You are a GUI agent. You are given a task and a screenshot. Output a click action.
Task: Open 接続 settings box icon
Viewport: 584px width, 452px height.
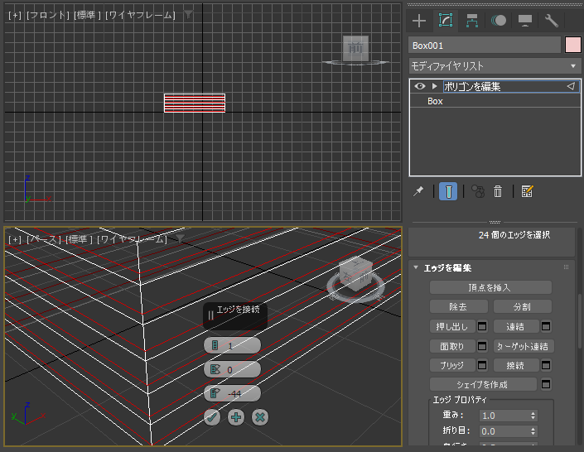[x=546, y=365]
